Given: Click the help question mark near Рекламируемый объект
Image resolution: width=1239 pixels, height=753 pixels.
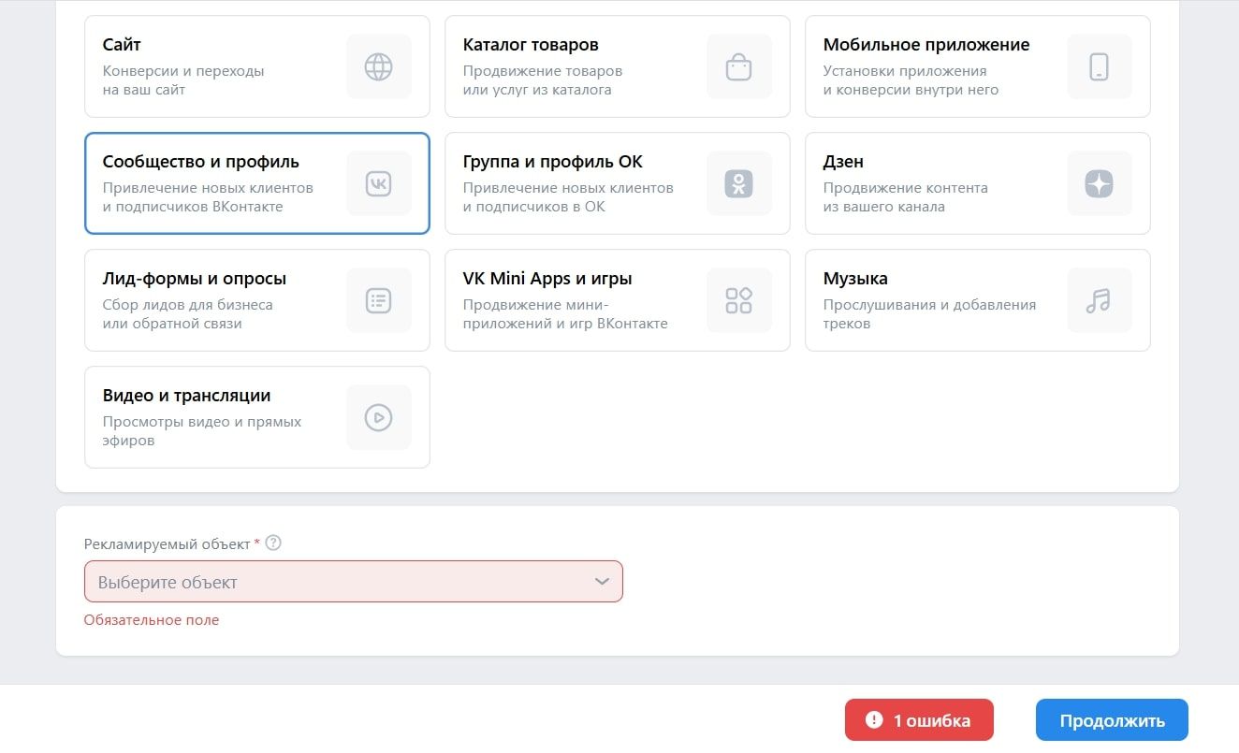Looking at the screenshot, I should (x=273, y=543).
